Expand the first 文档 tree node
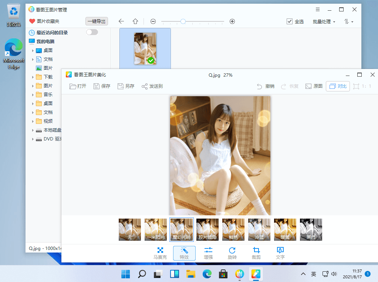378x282 pixels. (x=33, y=59)
